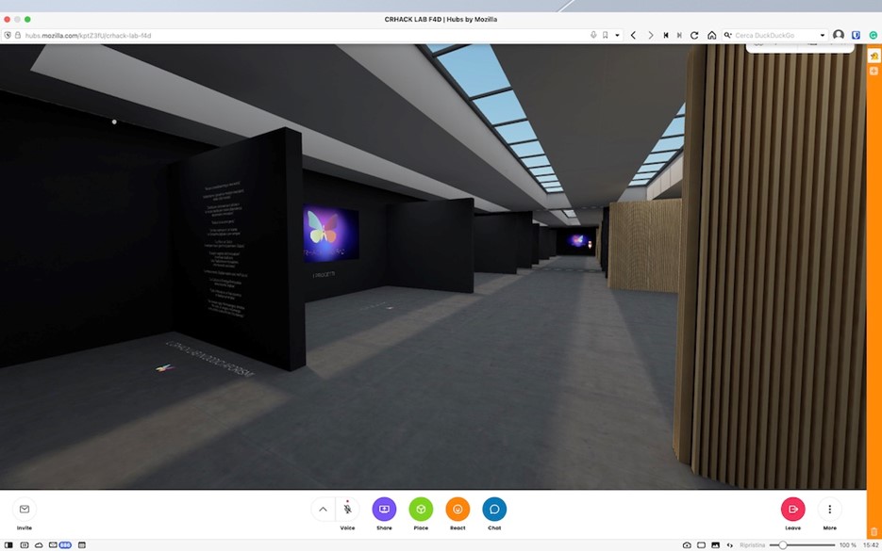
Task: Open the blue Chat button
Action: coord(494,509)
